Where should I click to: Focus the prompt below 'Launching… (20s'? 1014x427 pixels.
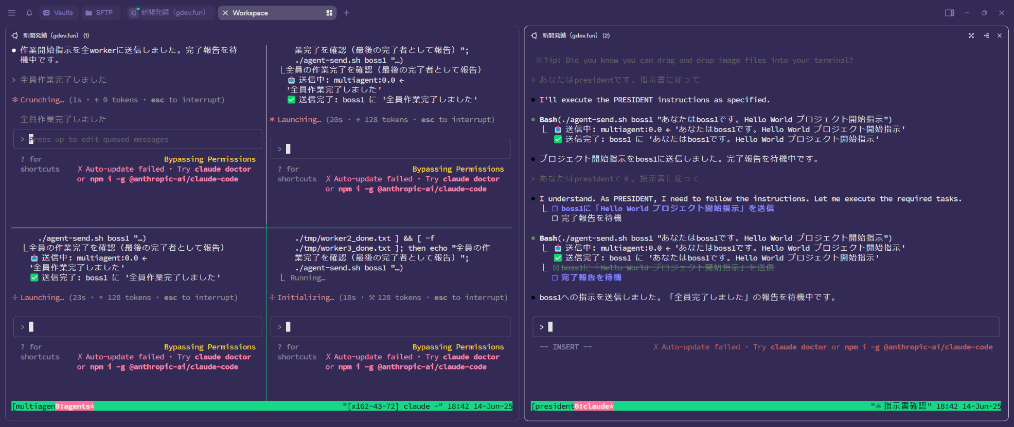[x=390, y=149]
